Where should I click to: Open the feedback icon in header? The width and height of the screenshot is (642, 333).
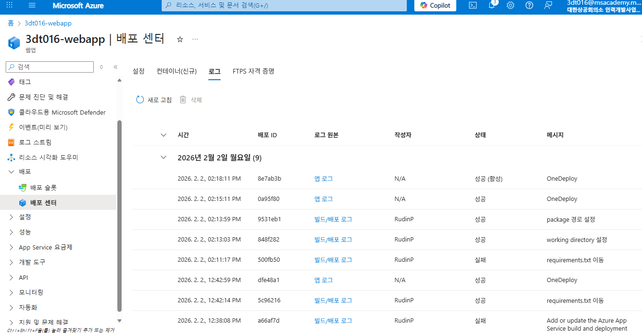pos(548,5)
